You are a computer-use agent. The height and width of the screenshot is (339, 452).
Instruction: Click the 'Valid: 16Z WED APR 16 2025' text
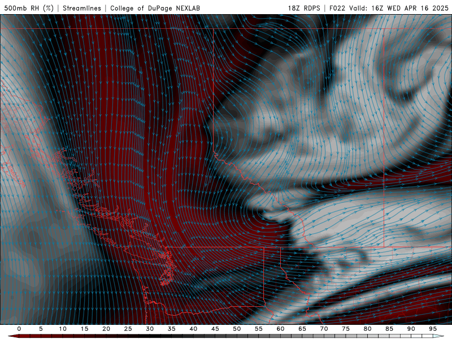399,8
